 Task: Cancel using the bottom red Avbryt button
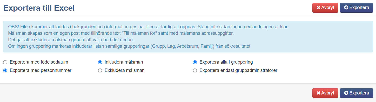coord(325,93)
